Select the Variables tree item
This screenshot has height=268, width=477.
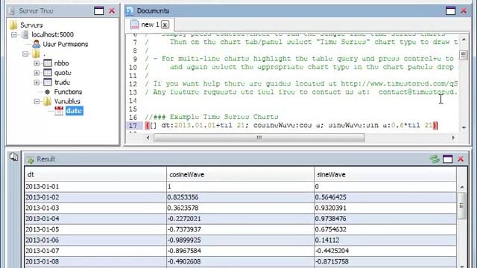click(67, 101)
